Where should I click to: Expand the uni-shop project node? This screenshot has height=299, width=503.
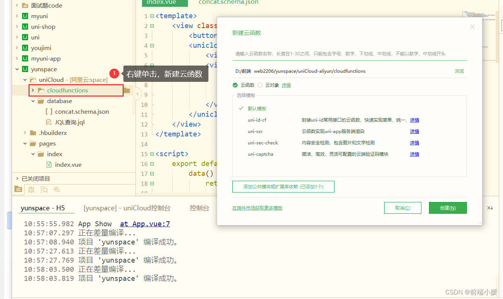click(17, 27)
